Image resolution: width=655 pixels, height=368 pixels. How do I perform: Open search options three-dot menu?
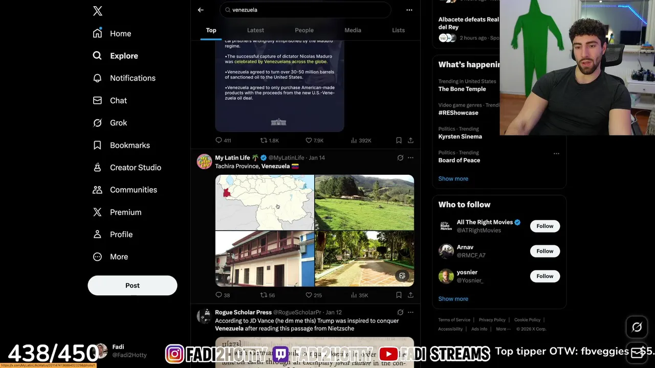click(x=409, y=10)
